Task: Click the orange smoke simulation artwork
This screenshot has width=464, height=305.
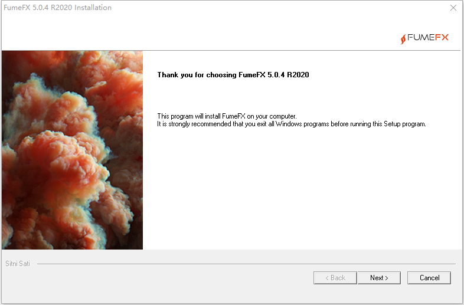Action: tap(72, 150)
